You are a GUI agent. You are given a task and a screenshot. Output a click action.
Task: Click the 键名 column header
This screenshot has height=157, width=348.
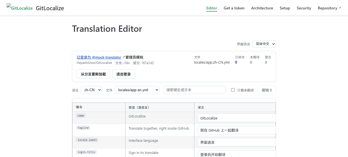99,107
